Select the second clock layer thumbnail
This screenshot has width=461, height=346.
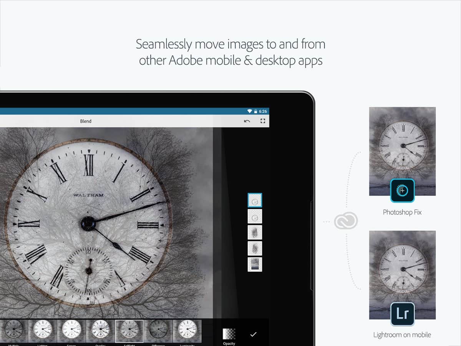point(255,216)
